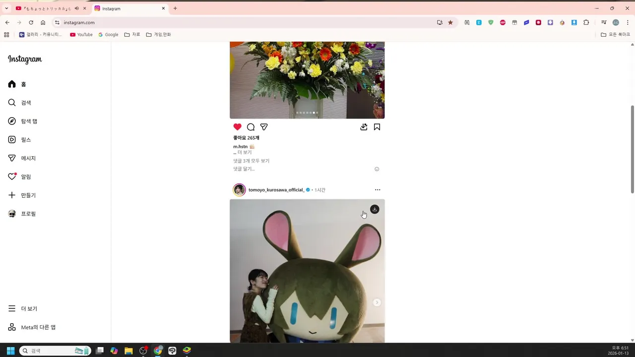Viewport: 635px width, 357px height.
Task: Install app icon in address bar
Action: click(x=440, y=22)
